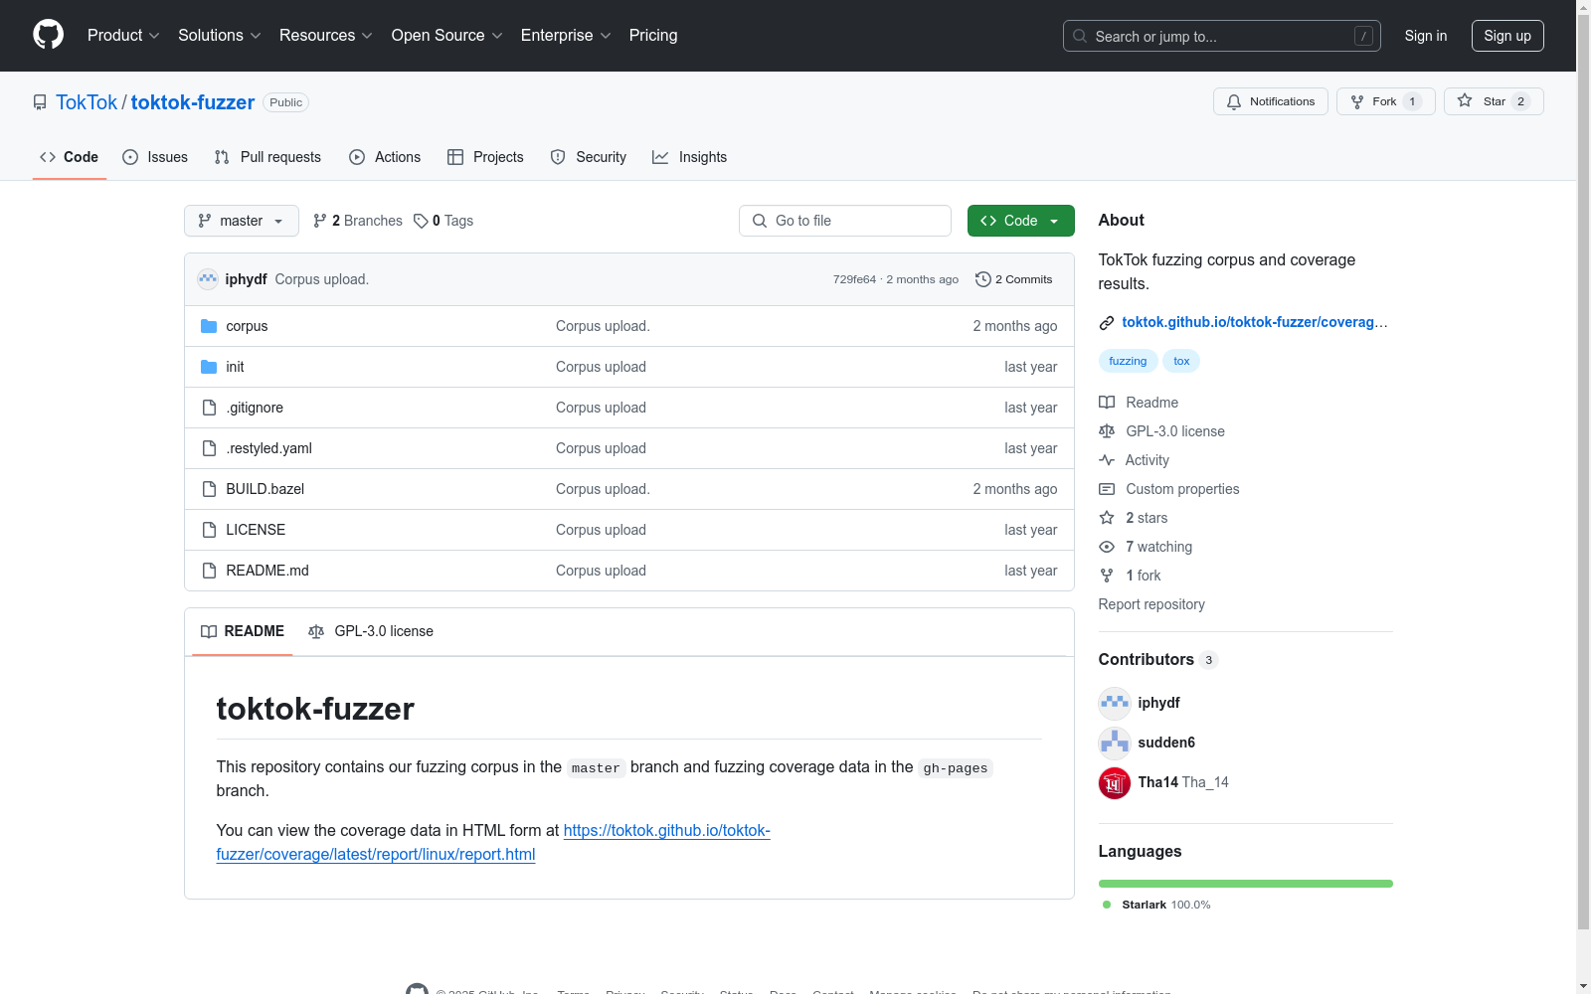Click the TokTok organization link

pyautogui.click(x=87, y=102)
